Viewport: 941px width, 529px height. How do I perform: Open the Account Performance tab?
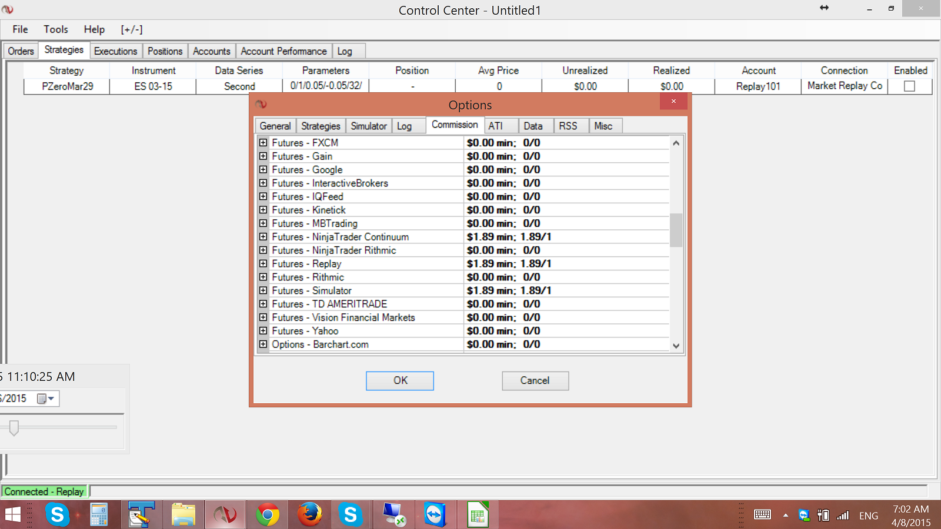[x=283, y=51]
